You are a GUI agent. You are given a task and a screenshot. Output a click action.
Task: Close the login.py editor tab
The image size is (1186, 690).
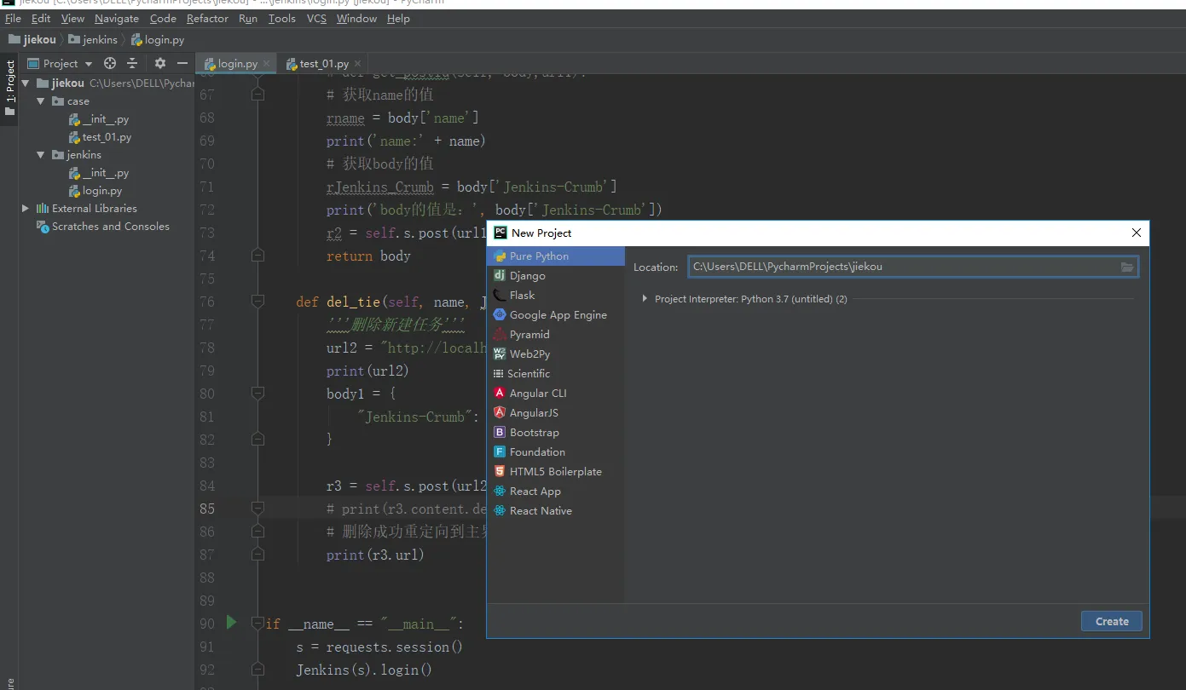coord(266,63)
